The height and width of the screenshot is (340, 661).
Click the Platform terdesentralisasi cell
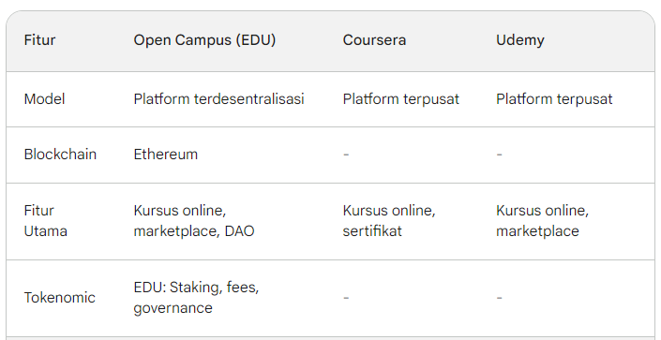pos(218,99)
